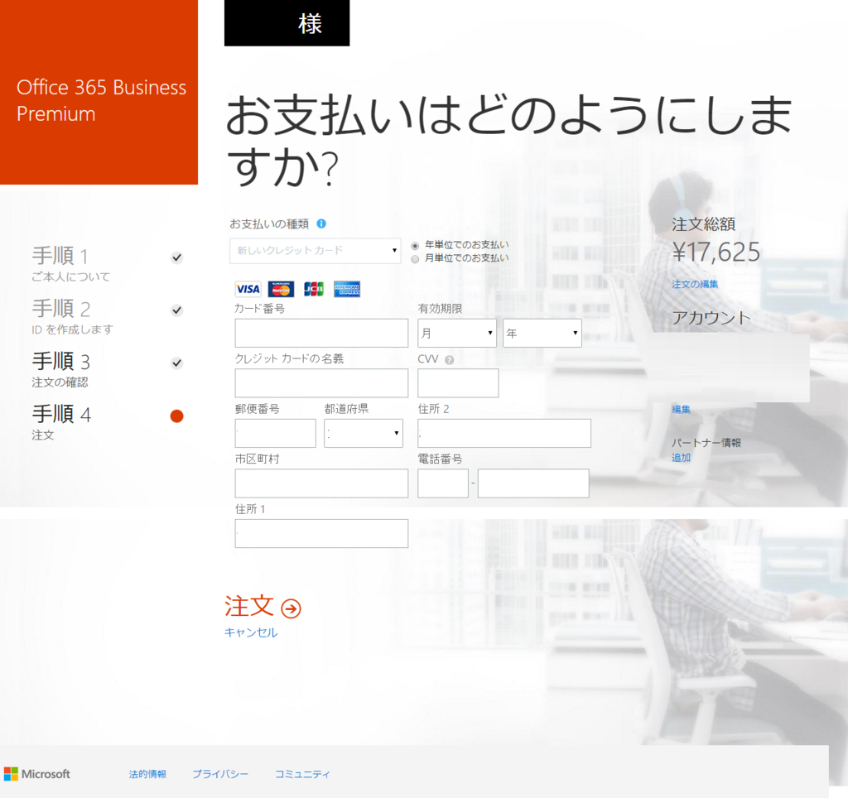Click the 市区町村 input field

click(321, 483)
